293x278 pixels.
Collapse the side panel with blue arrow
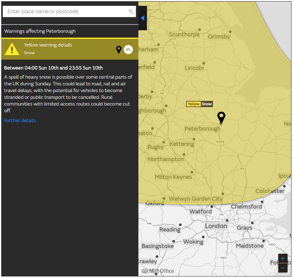point(142,18)
